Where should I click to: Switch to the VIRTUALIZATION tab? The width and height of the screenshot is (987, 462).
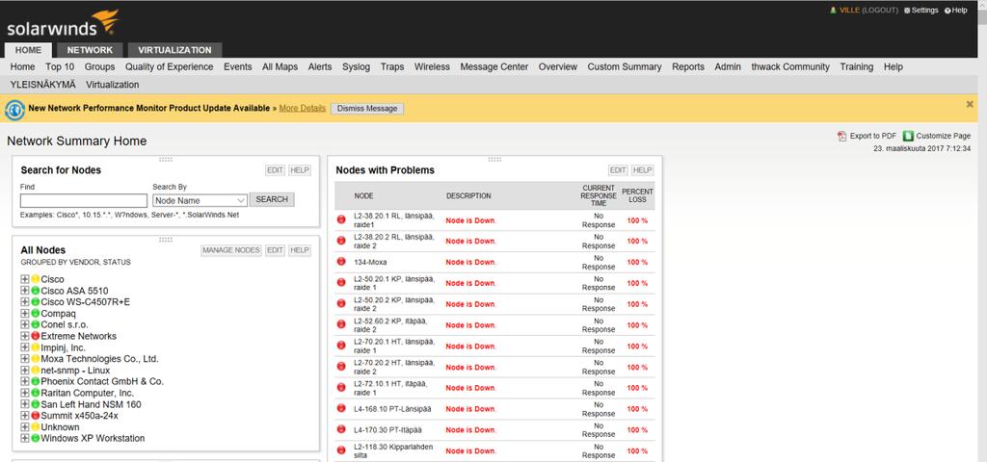(175, 50)
